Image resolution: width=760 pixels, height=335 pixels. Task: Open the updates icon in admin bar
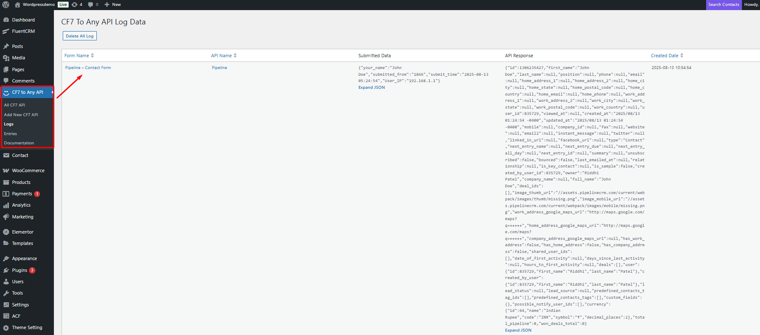point(75,5)
